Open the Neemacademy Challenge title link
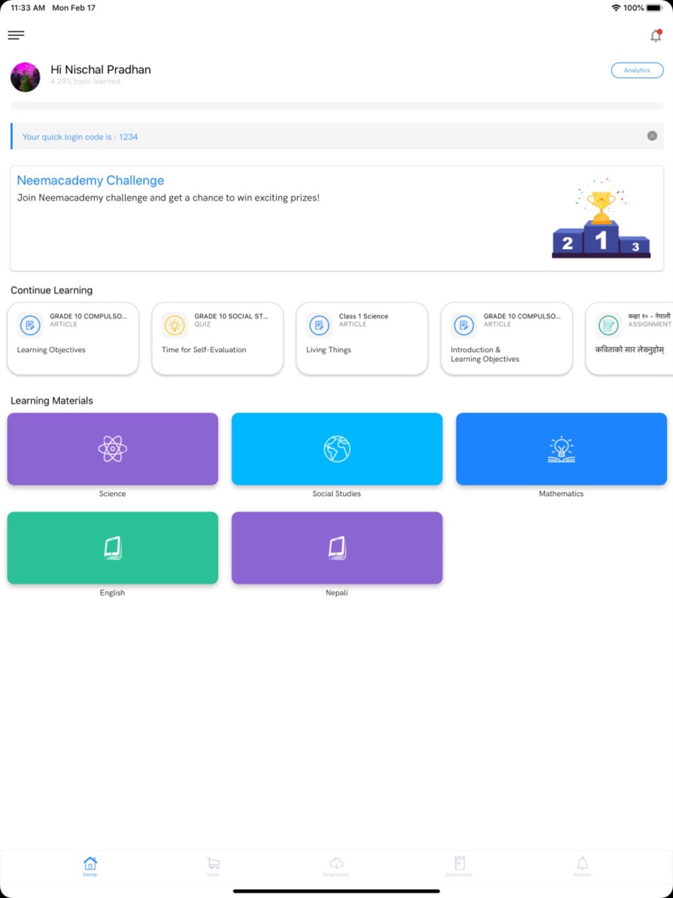Image resolution: width=673 pixels, height=898 pixels. pos(90,180)
